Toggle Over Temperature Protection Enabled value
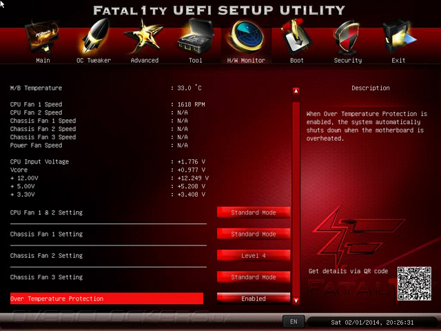441x331 pixels. [254, 299]
